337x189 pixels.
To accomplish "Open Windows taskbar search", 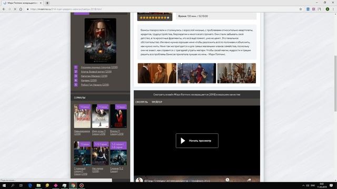I will click(x=13, y=185).
